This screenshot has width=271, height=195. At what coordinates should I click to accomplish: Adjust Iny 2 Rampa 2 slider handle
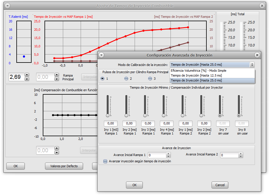[x=201, y=116]
